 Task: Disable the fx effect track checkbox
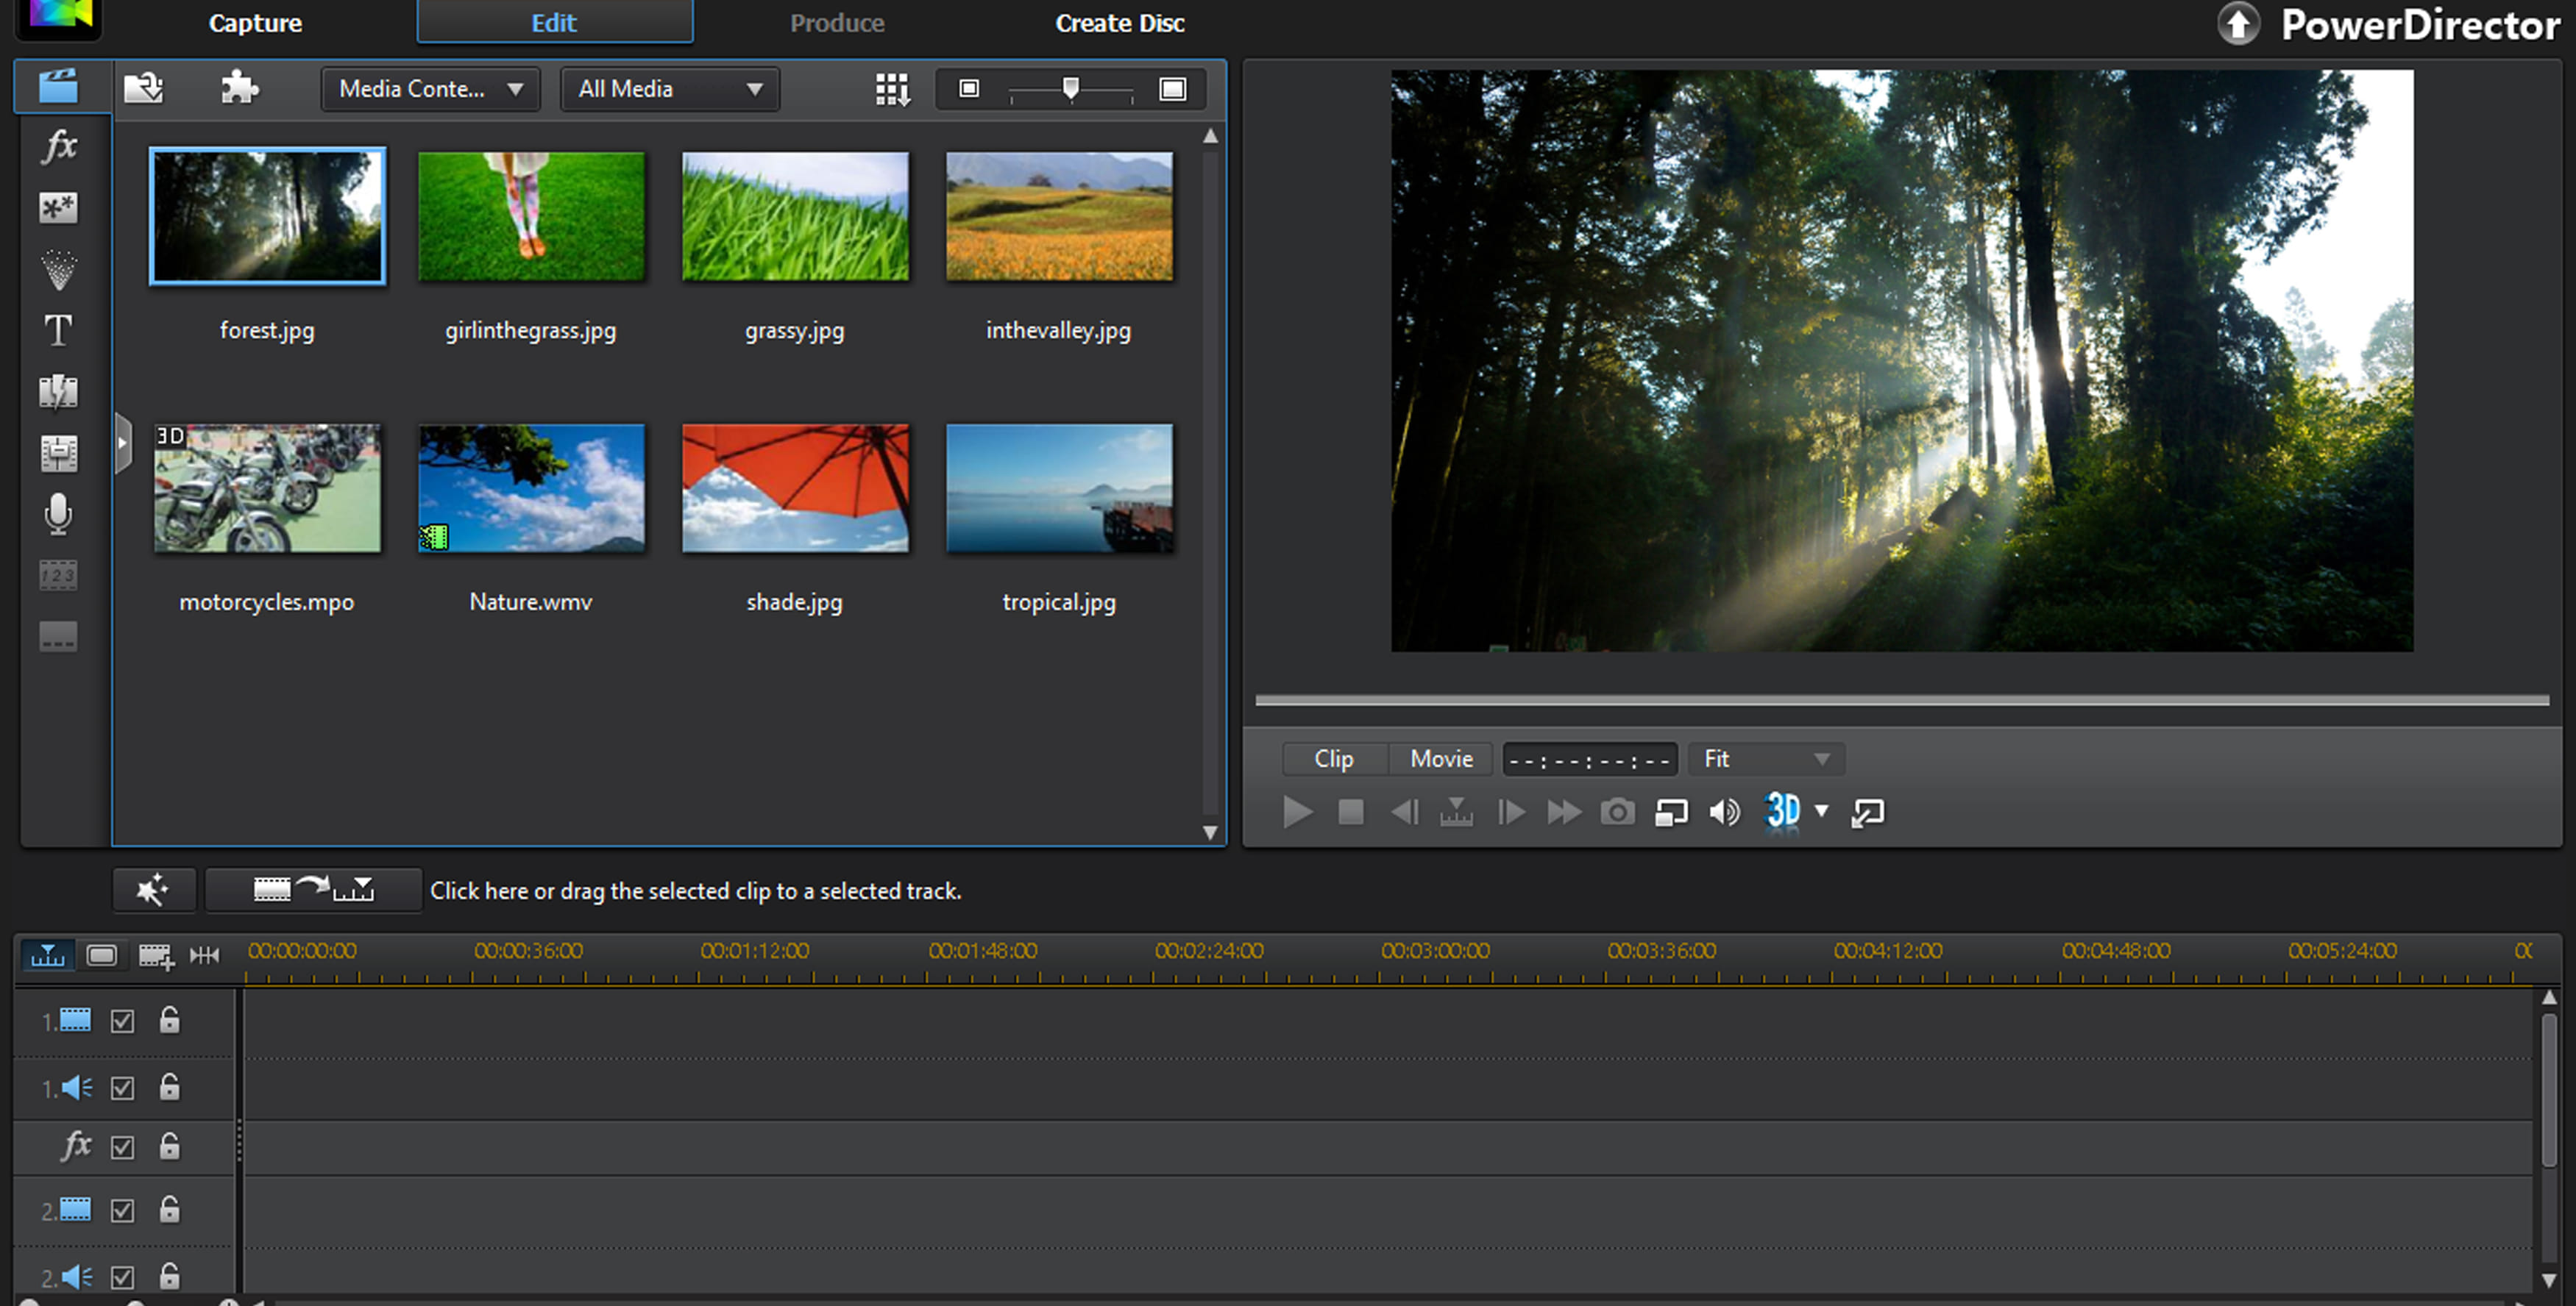122,1147
